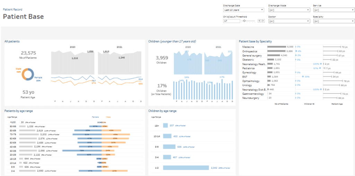
Task: Click the Patient Age column label under Specialty
Action: tap(336, 104)
